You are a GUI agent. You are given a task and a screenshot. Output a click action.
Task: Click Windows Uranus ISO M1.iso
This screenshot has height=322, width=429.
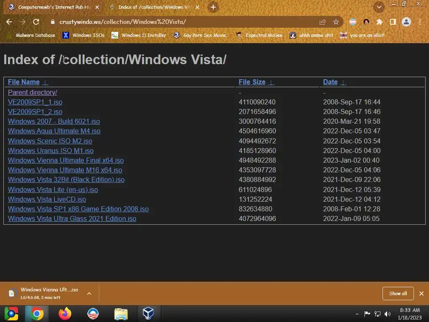tap(51, 151)
